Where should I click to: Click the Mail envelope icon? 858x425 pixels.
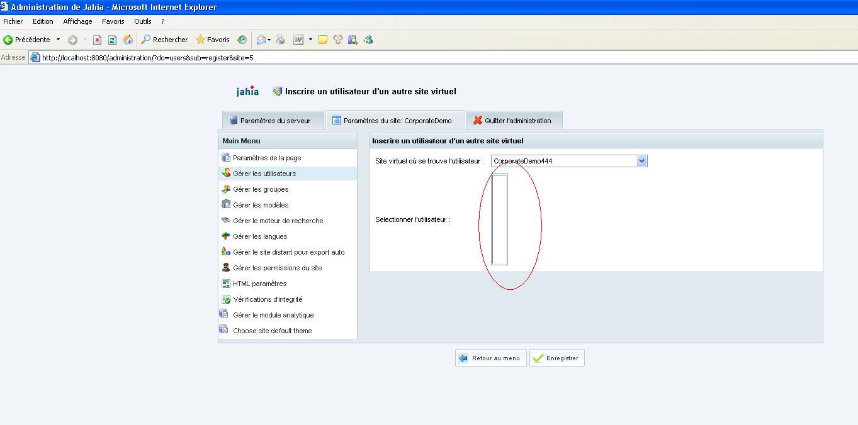(x=261, y=40)
